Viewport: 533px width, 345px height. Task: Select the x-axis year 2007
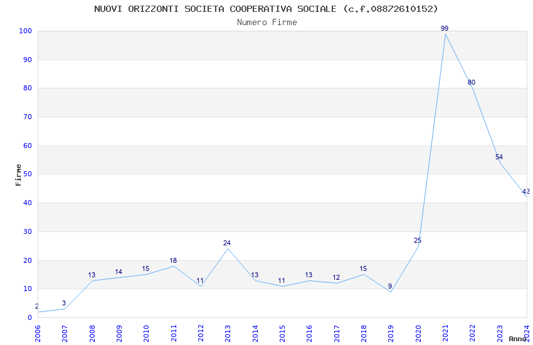pos(65,333)
